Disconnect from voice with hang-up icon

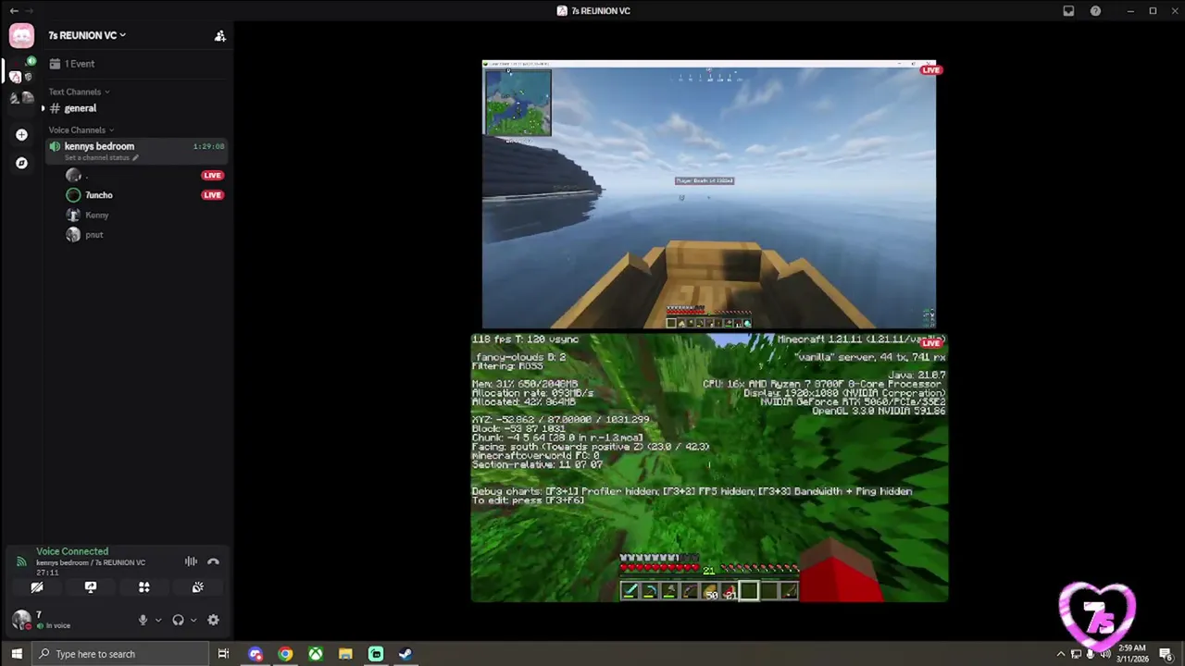pyautogui.click(x=213, y=561)
